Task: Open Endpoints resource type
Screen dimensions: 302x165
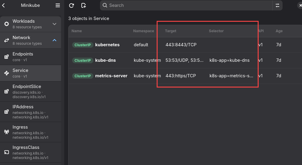Action: tap(31, 57)
